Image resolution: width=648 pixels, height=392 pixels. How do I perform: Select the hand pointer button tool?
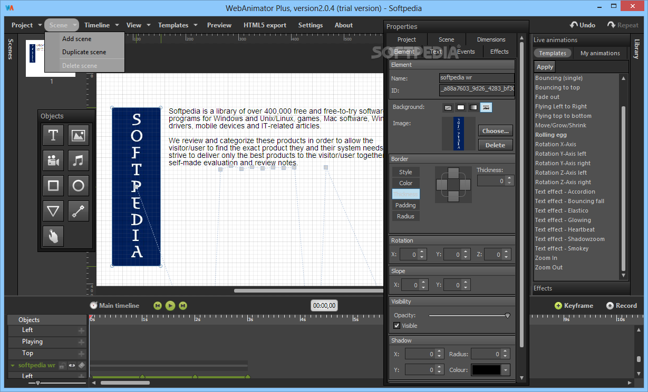tap(53, 236)
